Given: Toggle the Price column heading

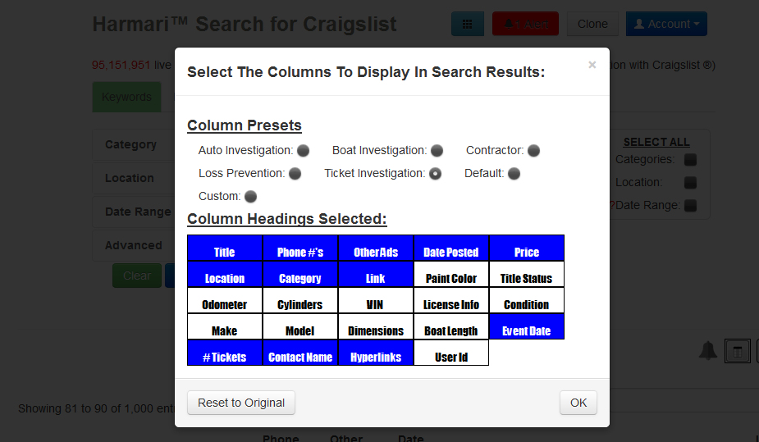Looking at the screenshot, I should (527, 248).
